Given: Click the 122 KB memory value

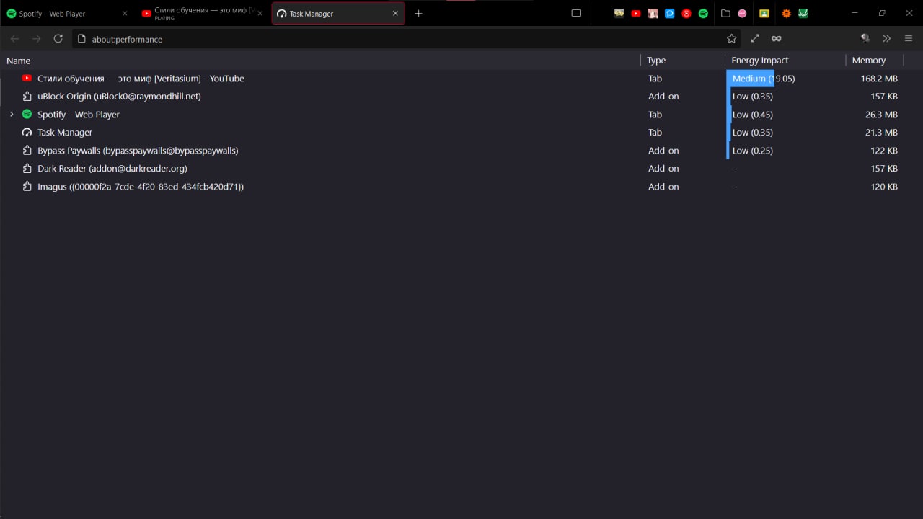Looking at the screenshot, I should [x=884, y=151].
